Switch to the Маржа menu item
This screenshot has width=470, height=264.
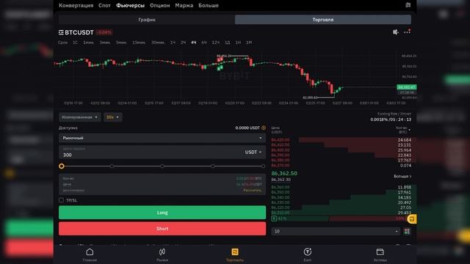[184, 5]
